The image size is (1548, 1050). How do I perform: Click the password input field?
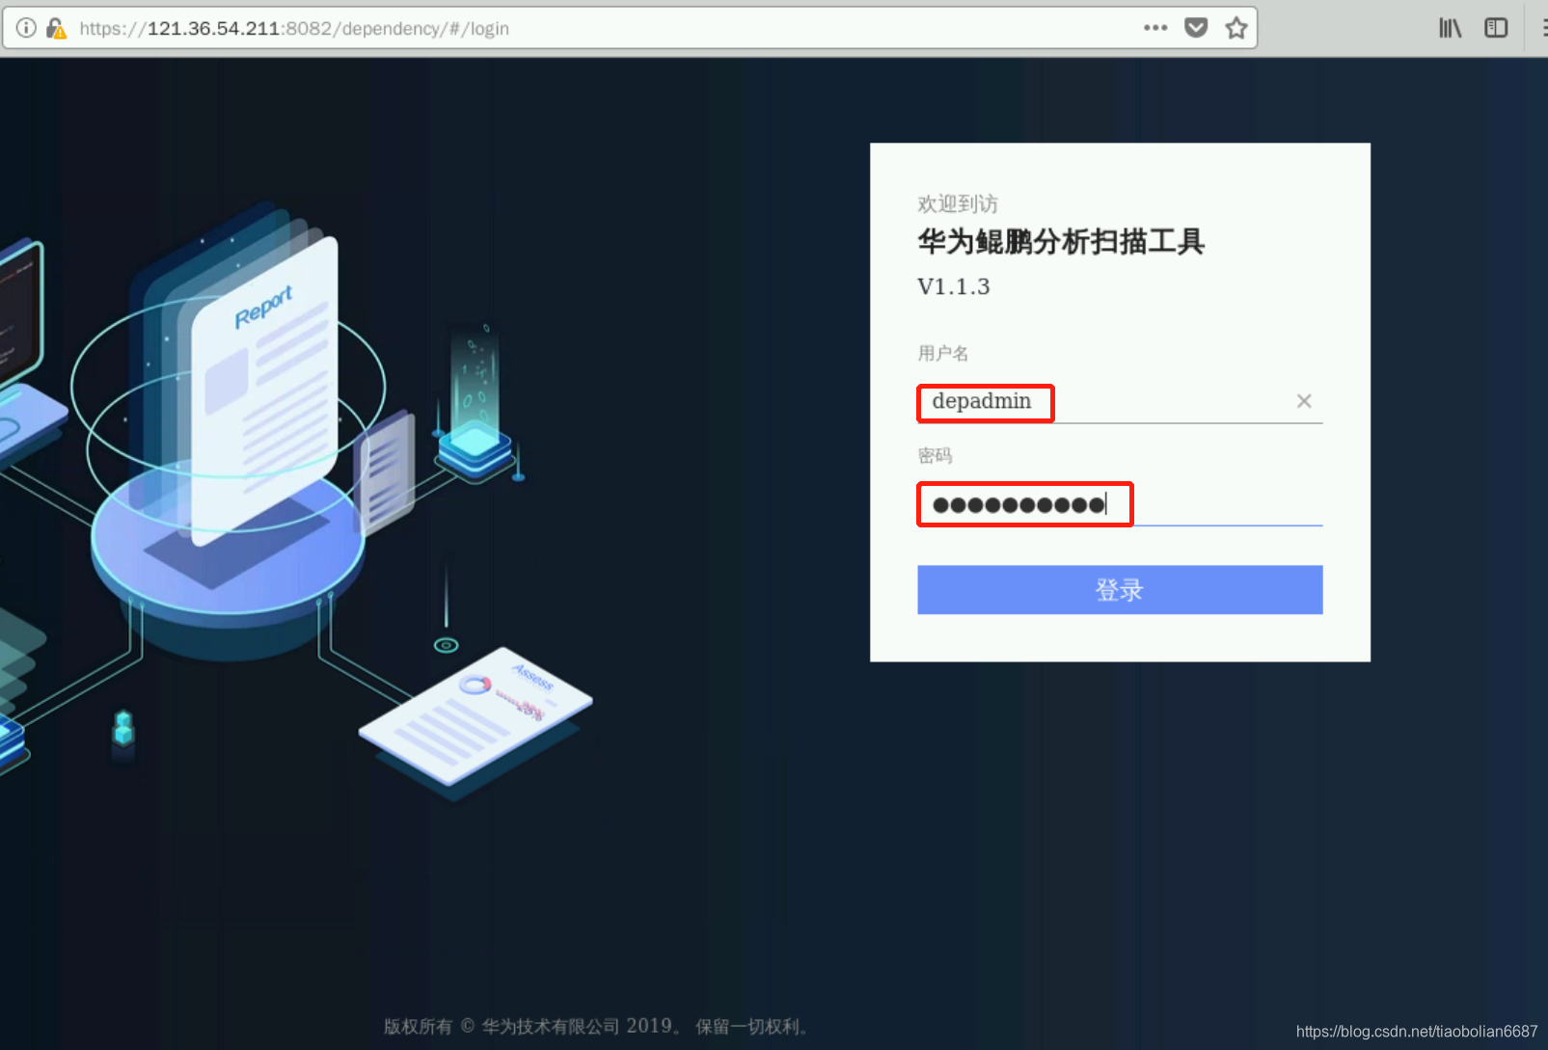click(x=1120, y=504)
